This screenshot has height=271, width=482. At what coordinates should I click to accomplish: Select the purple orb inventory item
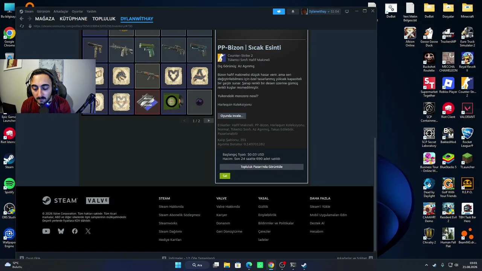tap(200, 102)
